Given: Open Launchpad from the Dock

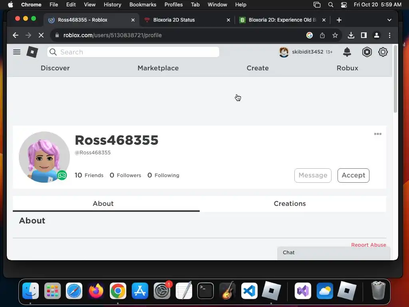Looking at the screenshot, I should click(52, 291).
